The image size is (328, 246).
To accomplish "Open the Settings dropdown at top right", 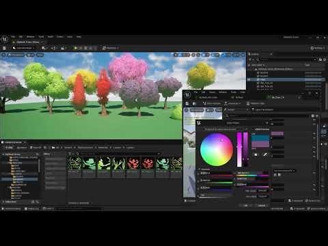I will pyautogui.click(x=318, y=48).
